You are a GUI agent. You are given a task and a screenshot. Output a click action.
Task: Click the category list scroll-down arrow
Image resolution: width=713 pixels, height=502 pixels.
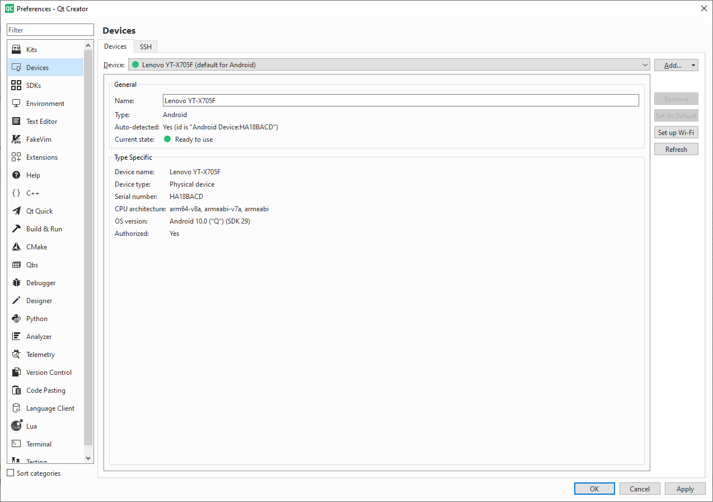click(88, 458)
